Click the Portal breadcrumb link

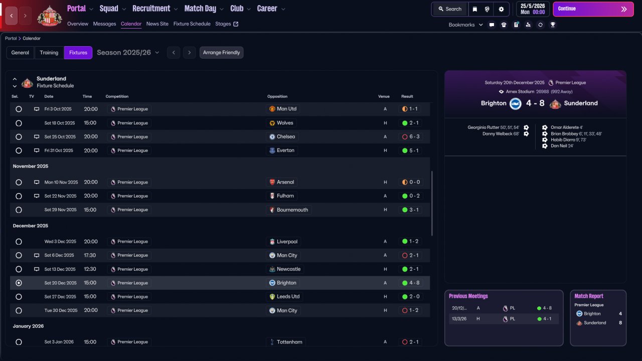11,39
